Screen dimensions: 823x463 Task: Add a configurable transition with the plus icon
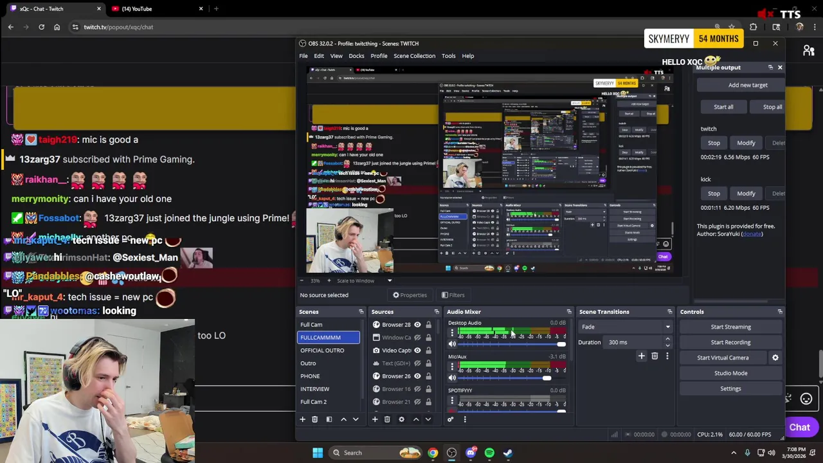(x=641, y=356)
